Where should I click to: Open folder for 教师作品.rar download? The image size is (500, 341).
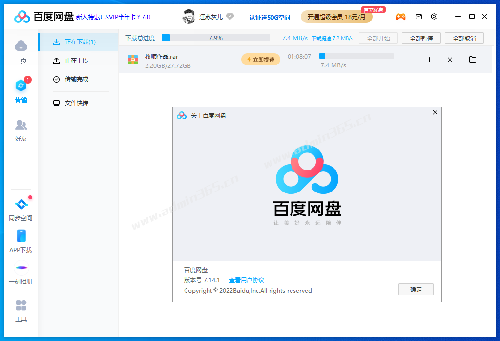(473, 59)
